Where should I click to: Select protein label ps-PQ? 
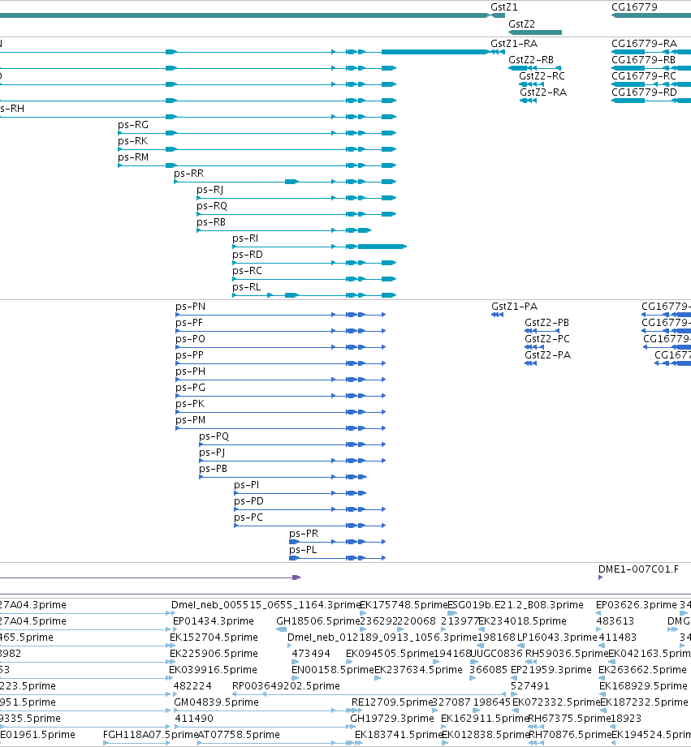click(x=214, y=436)
